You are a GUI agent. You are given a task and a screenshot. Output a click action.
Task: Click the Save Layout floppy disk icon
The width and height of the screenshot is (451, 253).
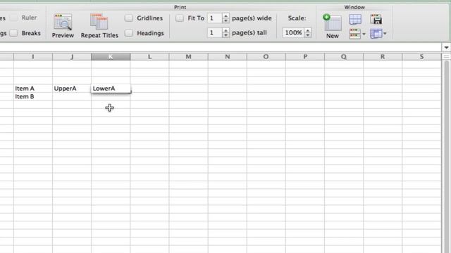(x=376, y=19)
